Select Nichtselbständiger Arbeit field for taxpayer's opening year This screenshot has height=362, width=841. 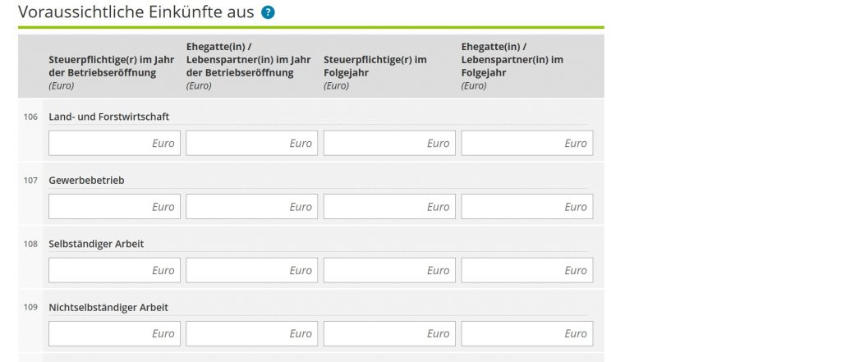pyautogui.click(x=114, y=333)
